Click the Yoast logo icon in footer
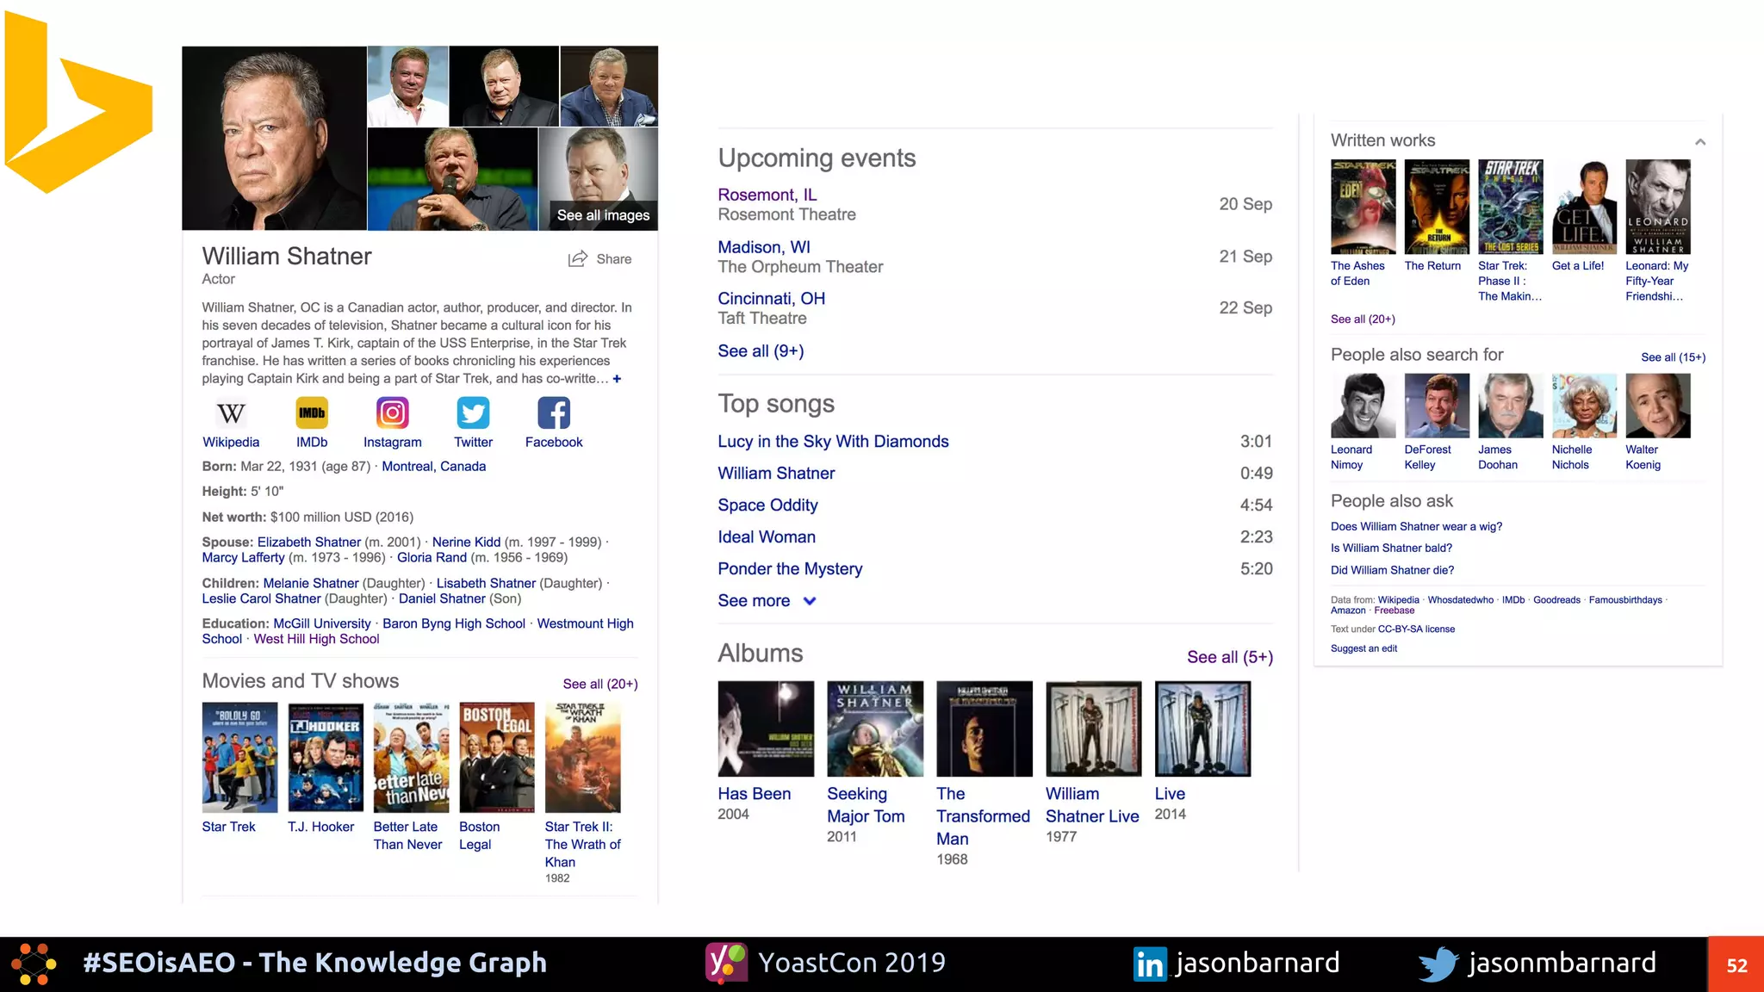This screenshot has width=1764, height=992. coord(726,963)
